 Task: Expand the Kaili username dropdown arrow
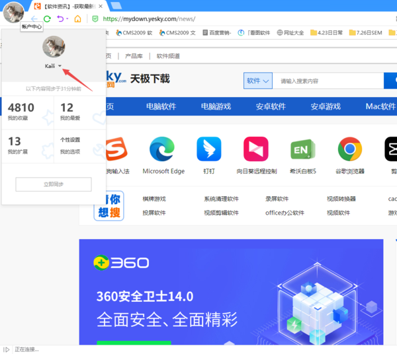(x=60, y=66)
